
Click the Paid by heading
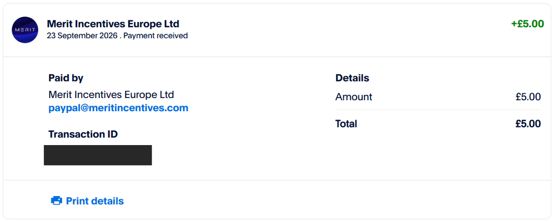tap(66, 78)
